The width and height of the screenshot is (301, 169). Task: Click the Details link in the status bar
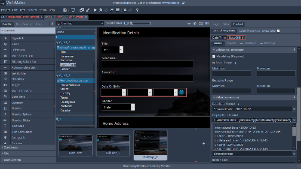click(165, 166)
